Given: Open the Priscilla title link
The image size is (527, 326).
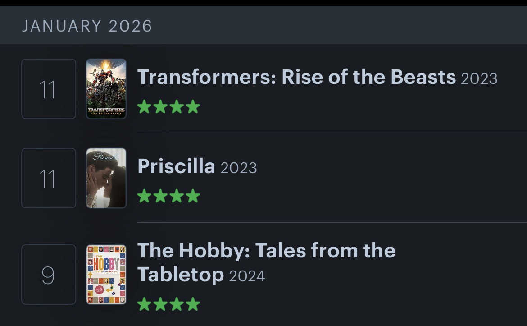Looking at the screenshot, I should [176, 166].
